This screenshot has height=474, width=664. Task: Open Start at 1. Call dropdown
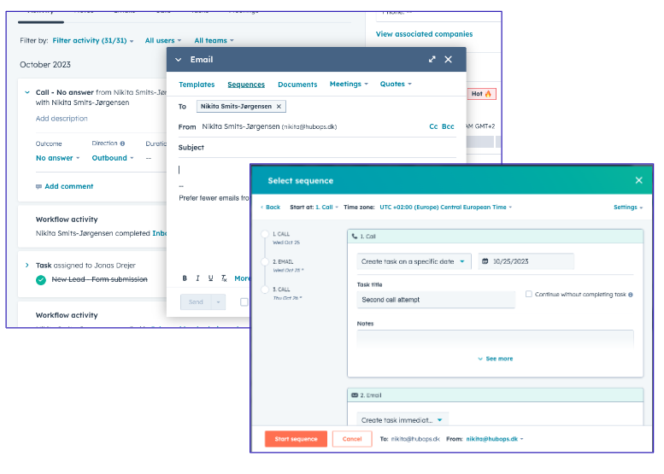point(326,208)
